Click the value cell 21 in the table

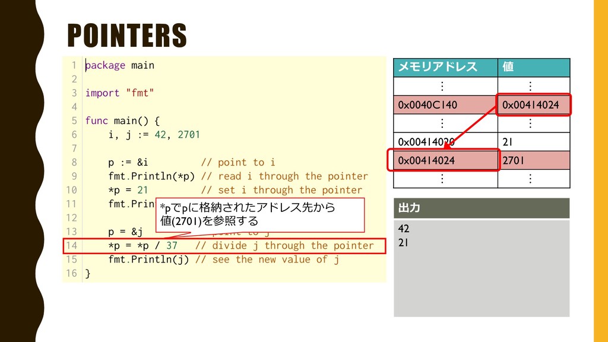534,142
